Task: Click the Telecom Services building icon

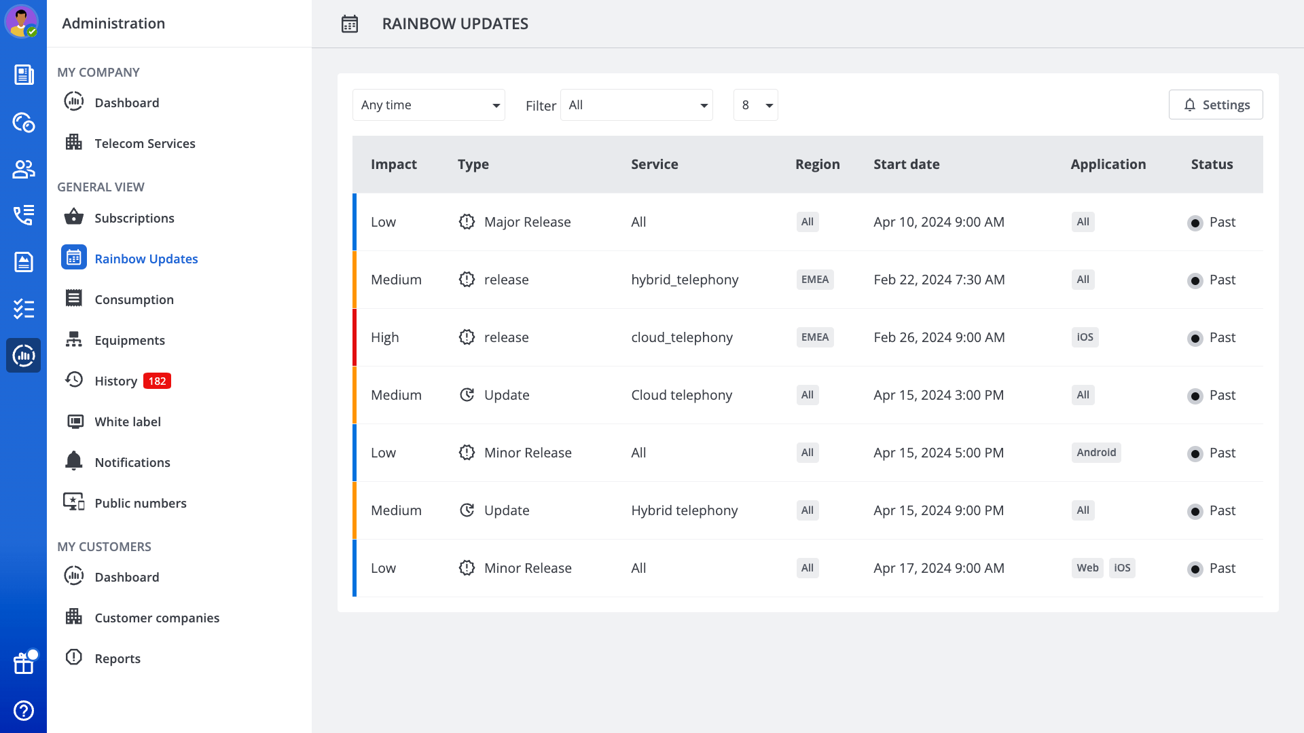Action: pos(73,143)
